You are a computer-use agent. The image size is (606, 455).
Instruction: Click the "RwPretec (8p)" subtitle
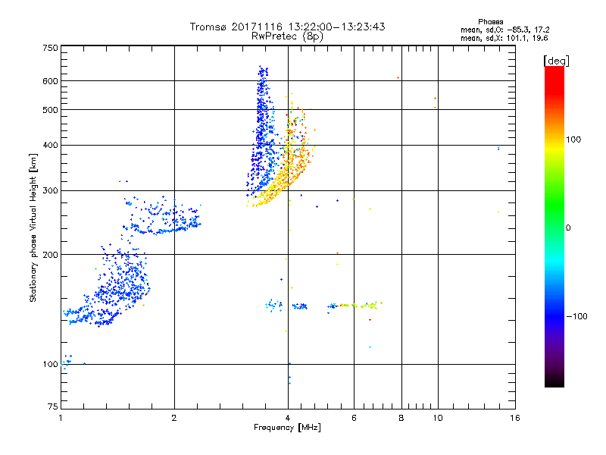pos(287,36)
